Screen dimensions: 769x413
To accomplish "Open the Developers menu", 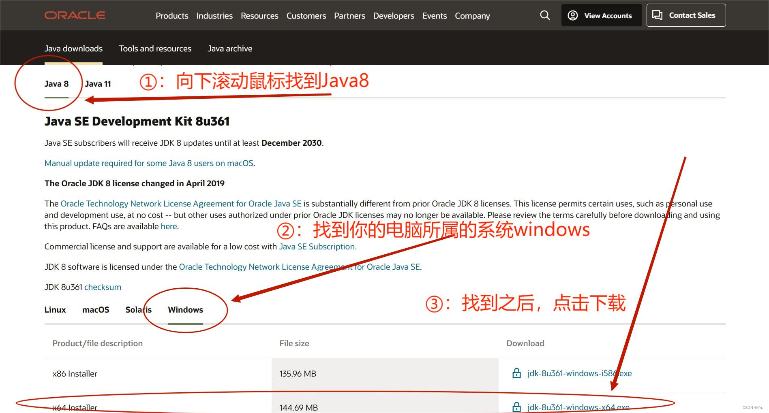I will click(x=393, y=15).
